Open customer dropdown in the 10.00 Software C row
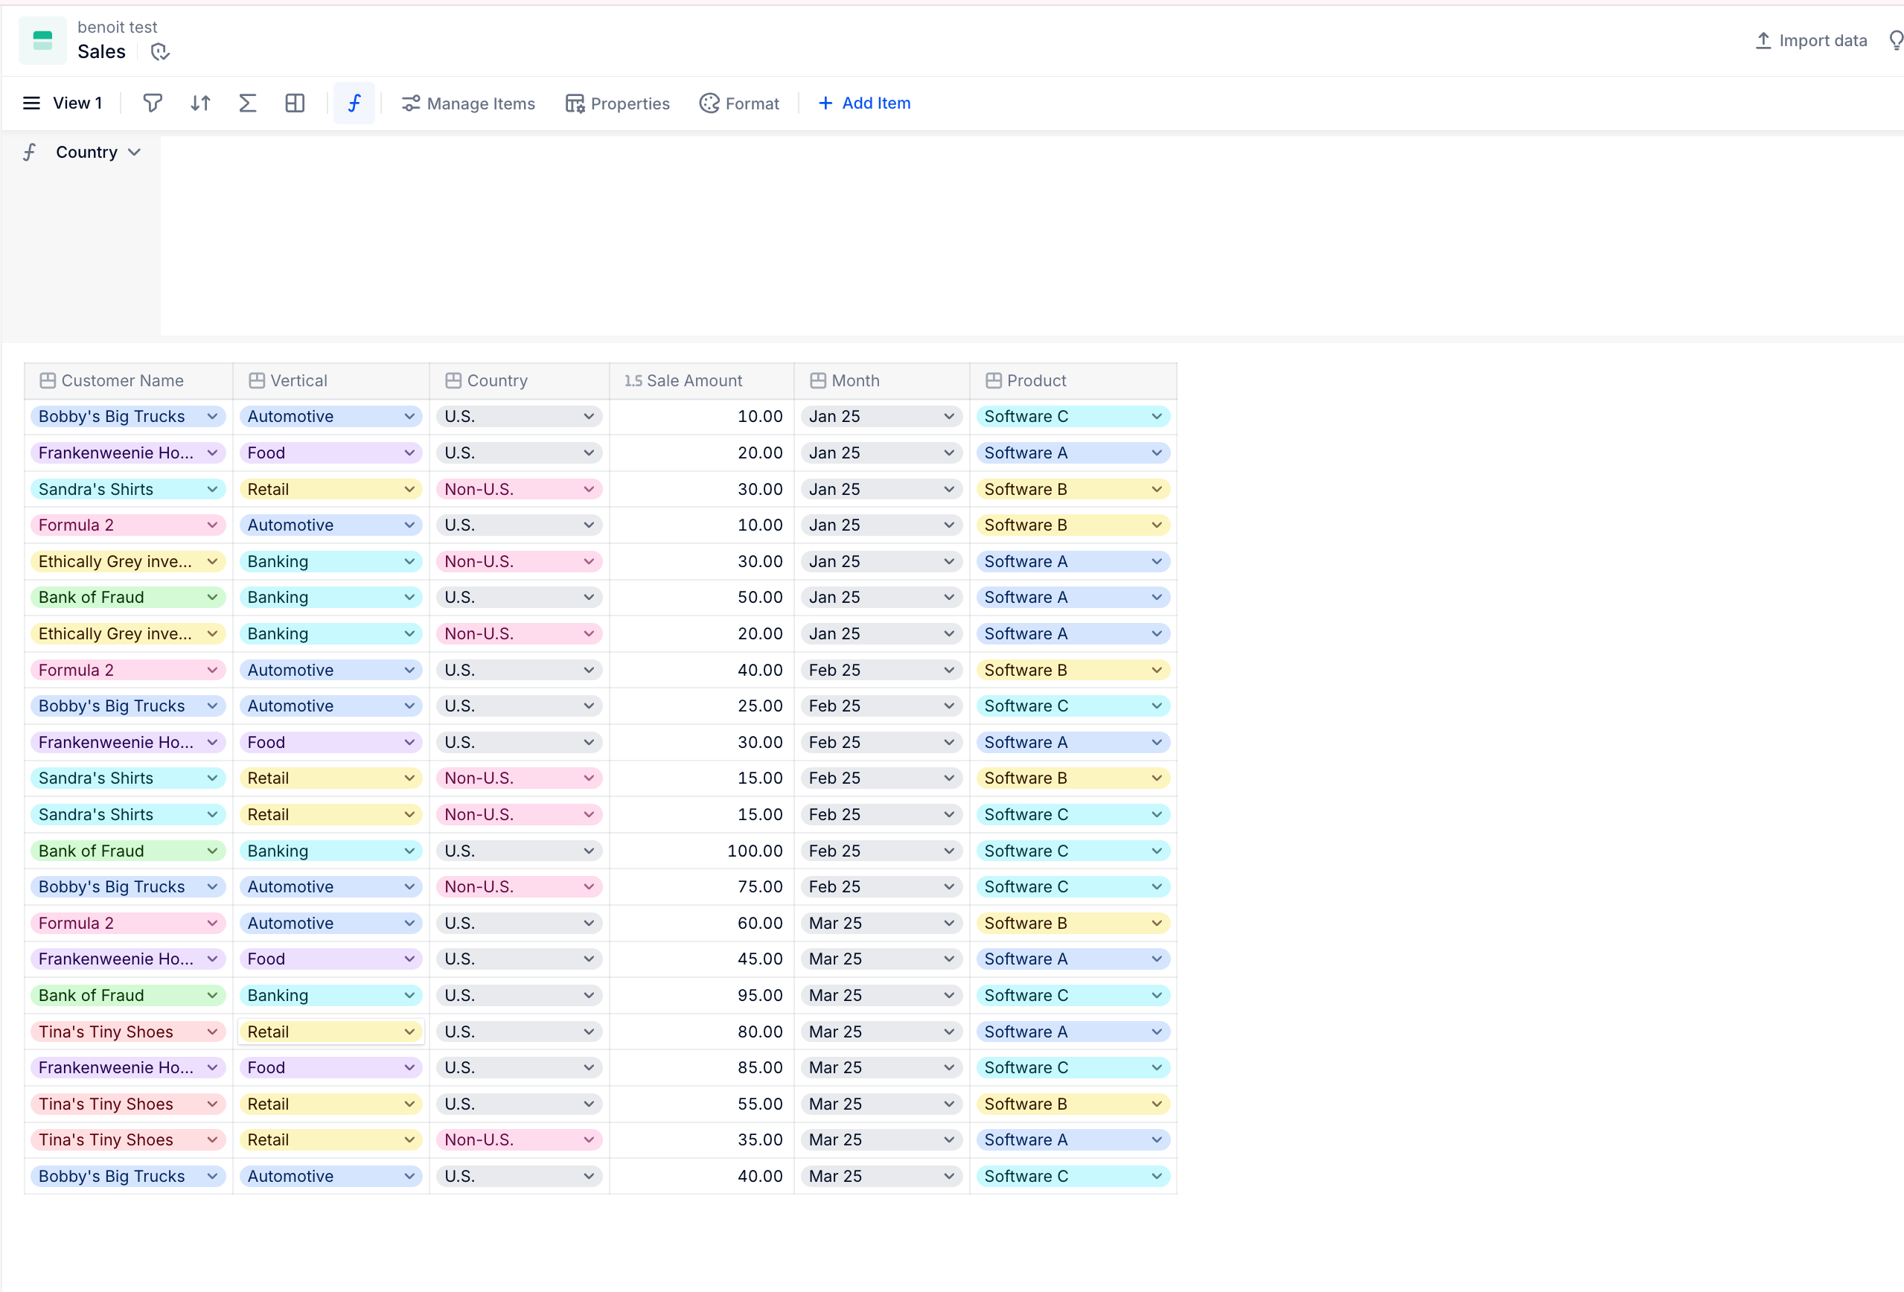This screenshot has height=1292, width=1904. (x=128, y=417)
